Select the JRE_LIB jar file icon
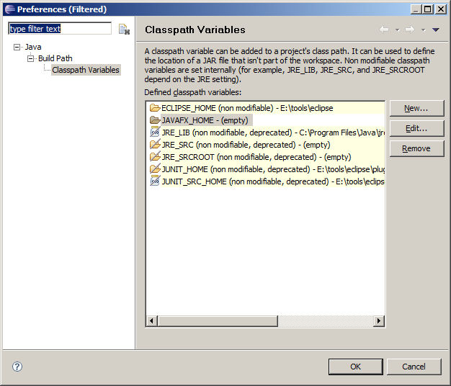Screen dimensions: 451x386 tap(154, 133)
